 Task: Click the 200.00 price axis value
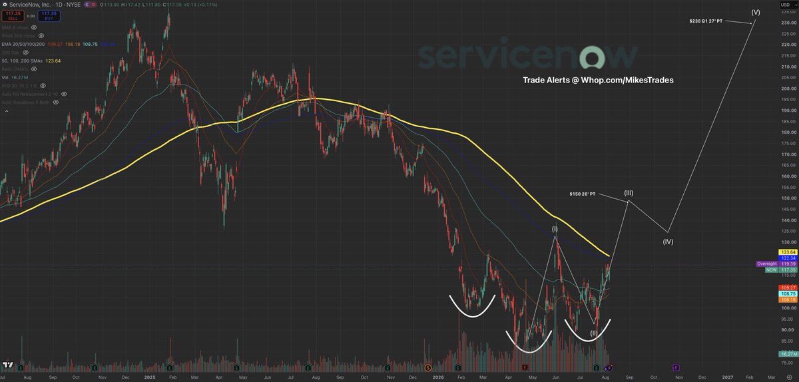[x=788, y=89]
